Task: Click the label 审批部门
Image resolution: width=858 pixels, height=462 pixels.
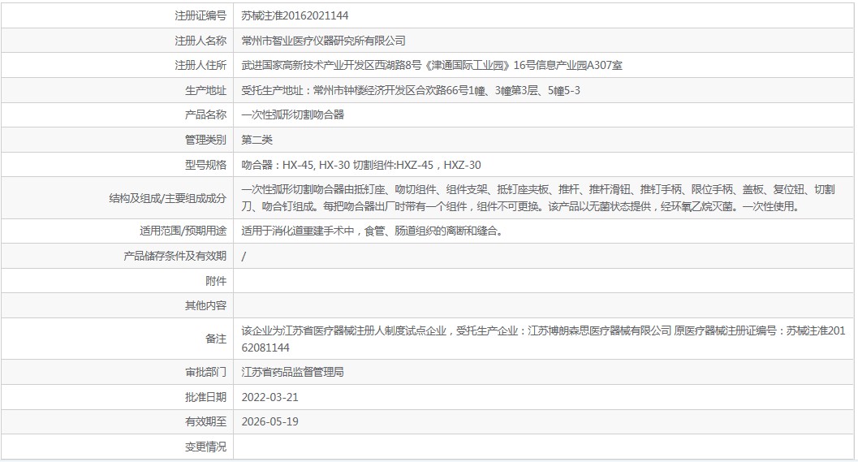Action: coord(205,372)
